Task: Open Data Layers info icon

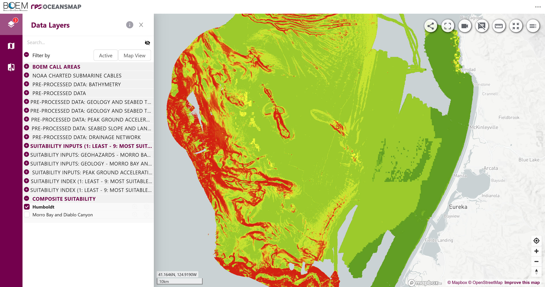Action: [130, 25]
